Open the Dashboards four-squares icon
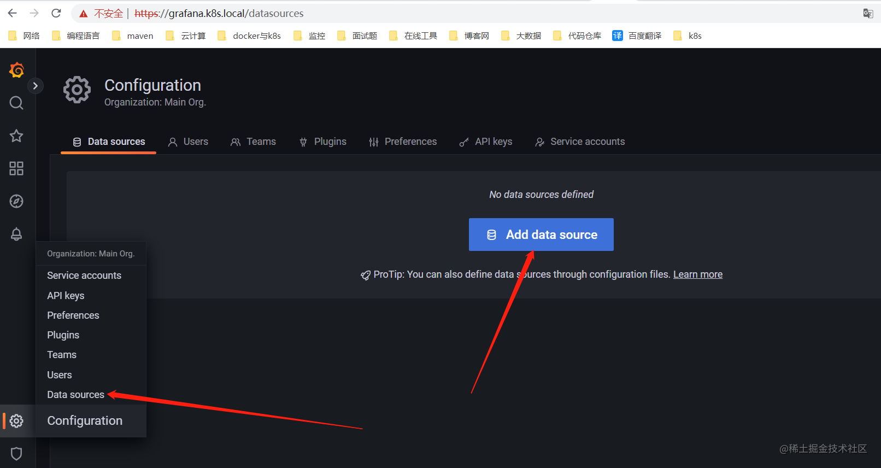Viewport: 881px width, 468px height. 16,168
